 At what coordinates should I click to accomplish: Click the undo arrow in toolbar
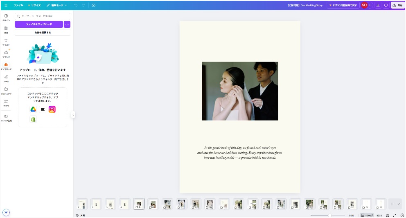[x=76, y=5]
